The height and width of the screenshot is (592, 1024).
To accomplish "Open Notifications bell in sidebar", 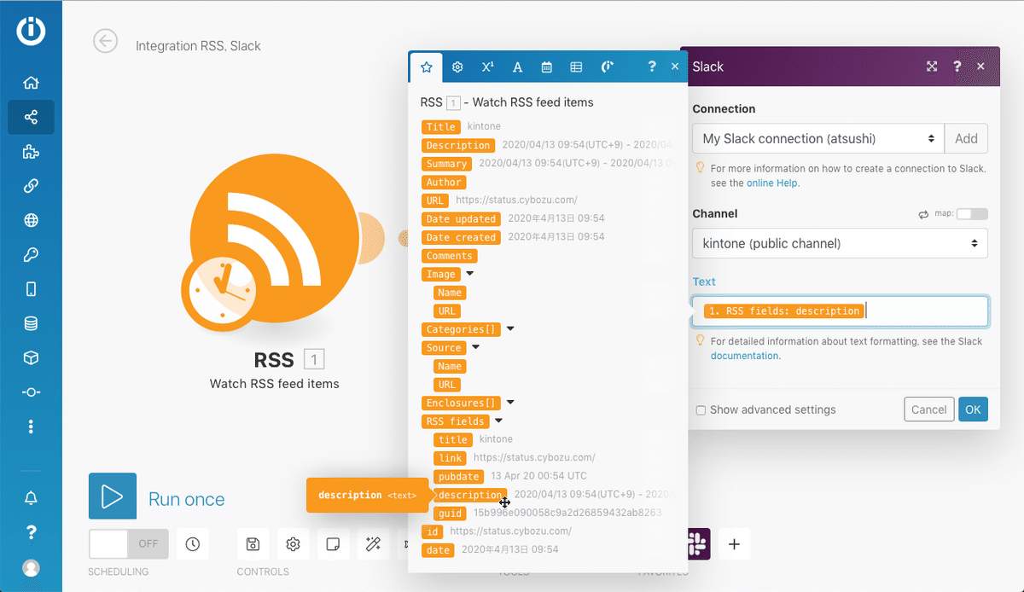I will 31,497.
